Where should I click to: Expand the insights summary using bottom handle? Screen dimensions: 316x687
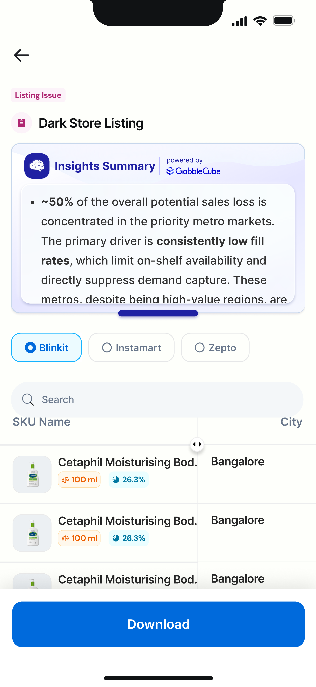158,313
